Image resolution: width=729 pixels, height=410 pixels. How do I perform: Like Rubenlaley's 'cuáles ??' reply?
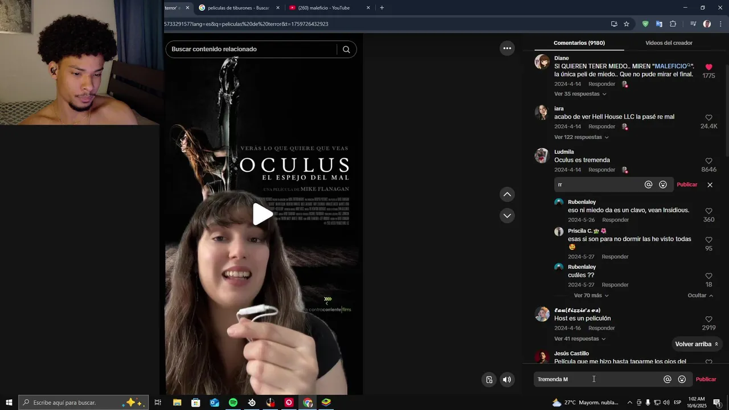708,276
